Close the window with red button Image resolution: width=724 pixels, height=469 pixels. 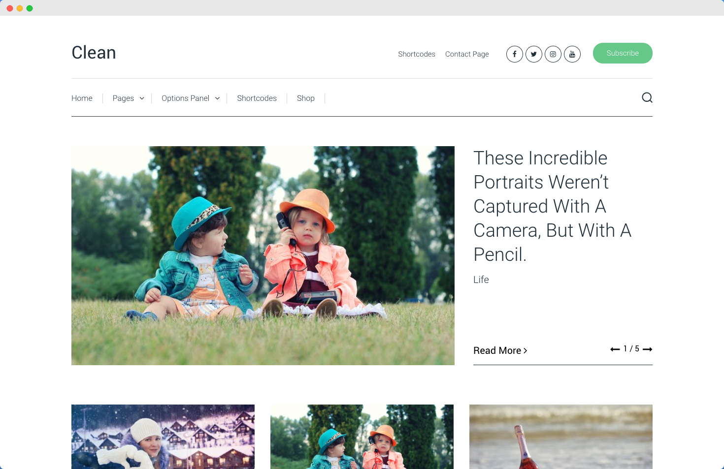pyautogui.click(x=10, y=8)
